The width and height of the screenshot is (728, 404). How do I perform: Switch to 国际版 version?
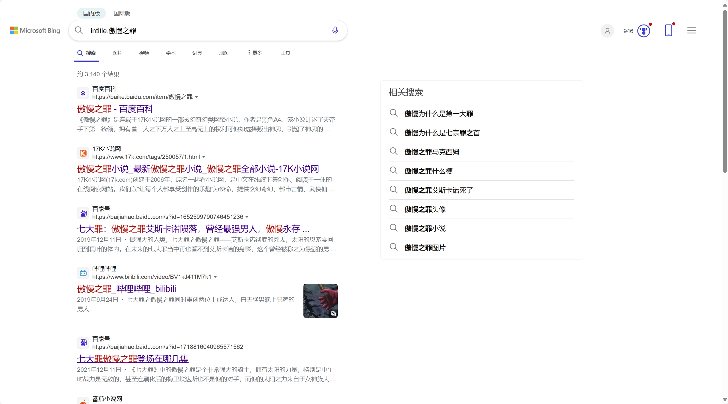pyautogui.click(x=122, y=13)
